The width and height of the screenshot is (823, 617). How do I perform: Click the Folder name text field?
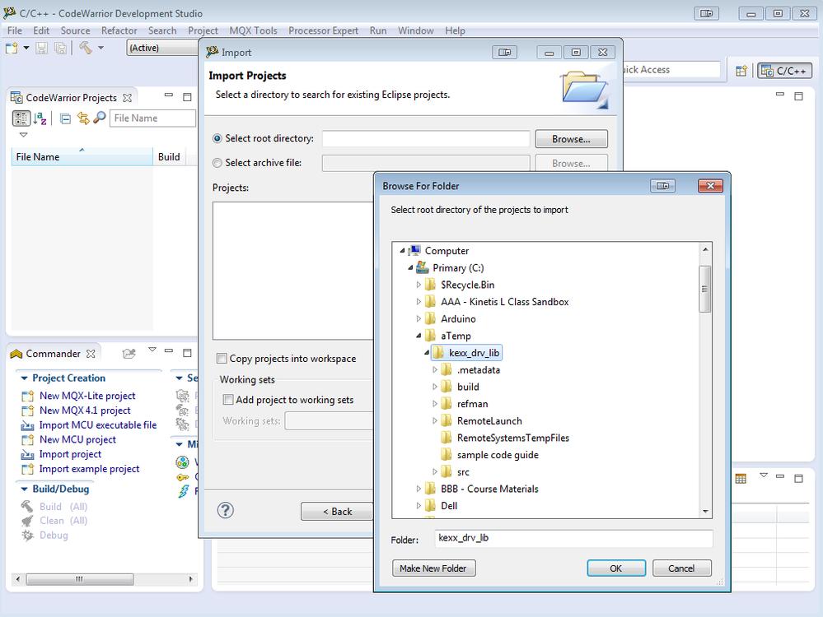(x=573, y=538)
